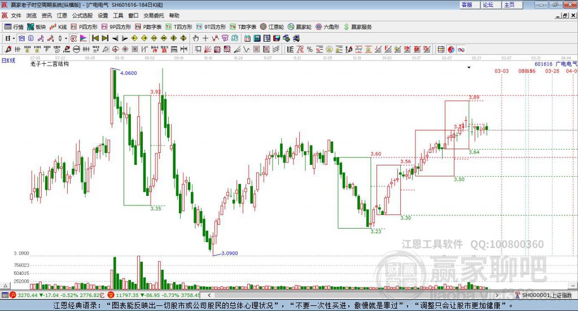The width and height of the screenshot is (578, 311).
Task: Toggle the yin-yang taiji icon
Action: pos(451,49)
